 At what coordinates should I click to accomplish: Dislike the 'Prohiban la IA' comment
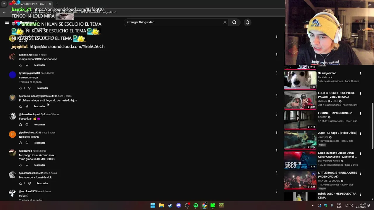[27, 106]
